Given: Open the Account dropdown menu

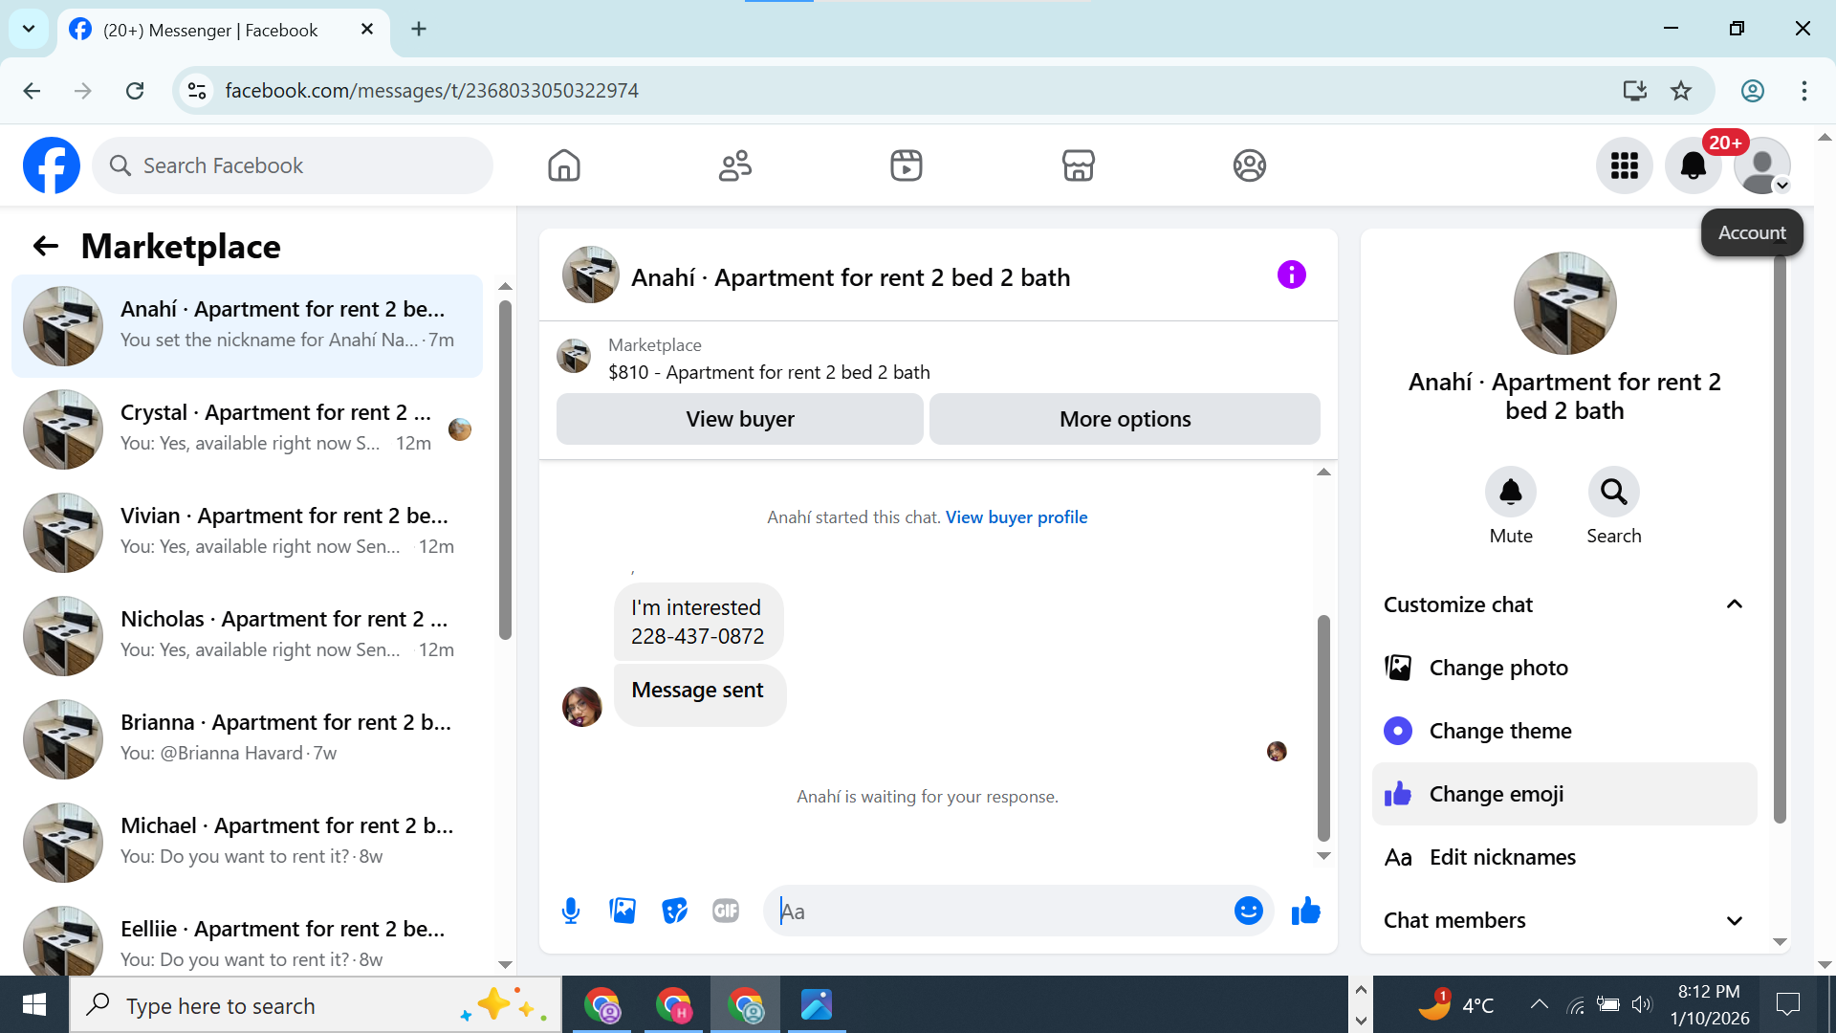Looking at the screenshot, I should point(1762,165).
